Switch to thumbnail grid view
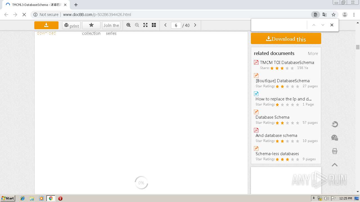The height and width of the screenshot is (202, 360). [154, 25]
